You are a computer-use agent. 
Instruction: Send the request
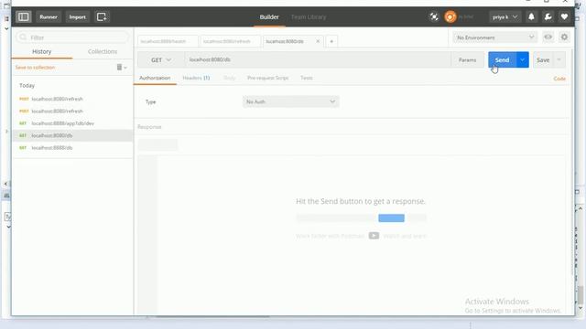(x=502, y=59)
